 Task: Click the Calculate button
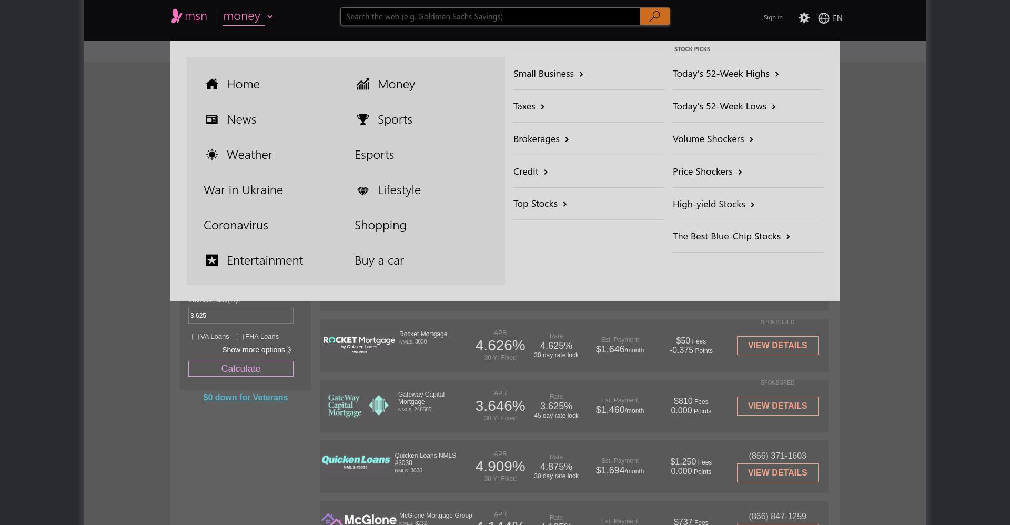241,369
